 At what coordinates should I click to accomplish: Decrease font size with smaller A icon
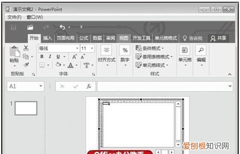[x=83, y=56]
